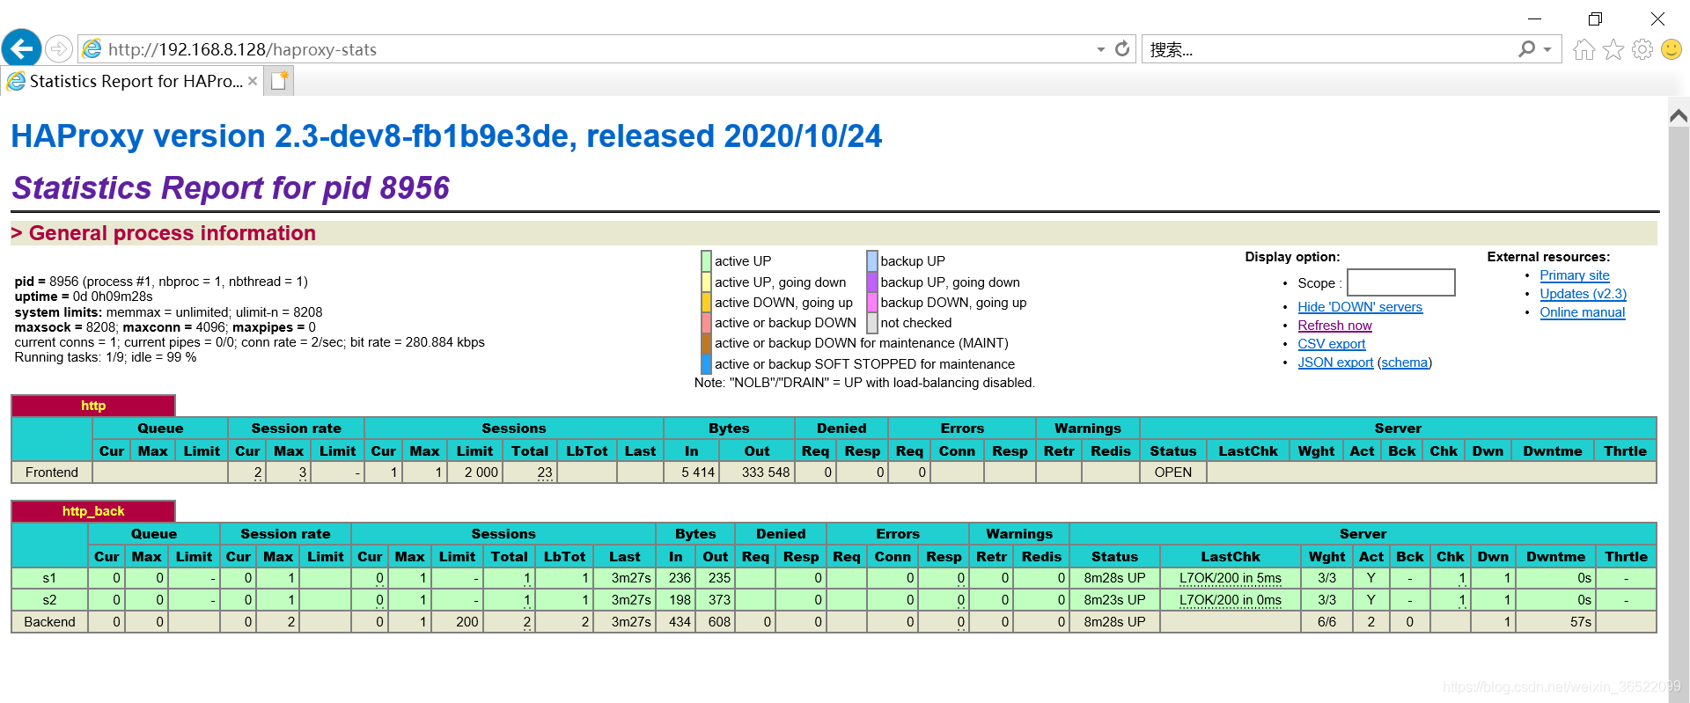Click the browser Back arrow button
This screenshot has height=703, width=1690.
(22, 48)
